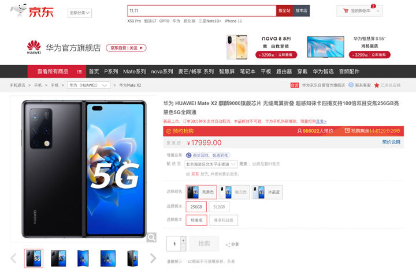Open the 华为 (HUAWEI) breadcrumb dropdown
This screenshot has width=416, height=270.
point(88,85)
